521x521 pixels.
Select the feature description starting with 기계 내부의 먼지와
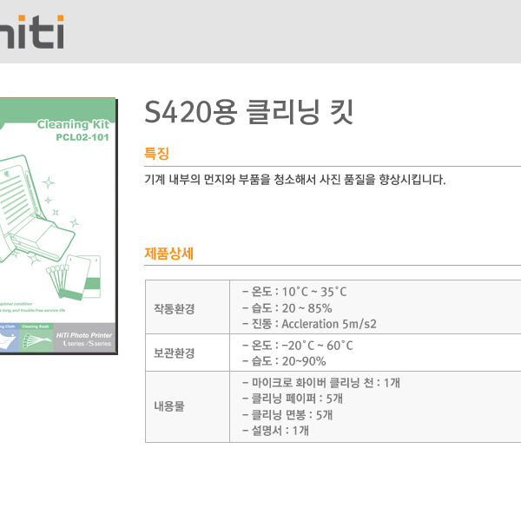(294, 180)
